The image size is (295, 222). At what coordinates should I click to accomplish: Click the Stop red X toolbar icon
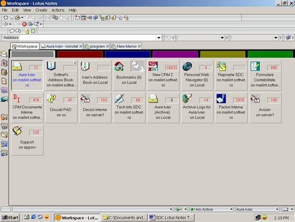click(x=24, y=24)
